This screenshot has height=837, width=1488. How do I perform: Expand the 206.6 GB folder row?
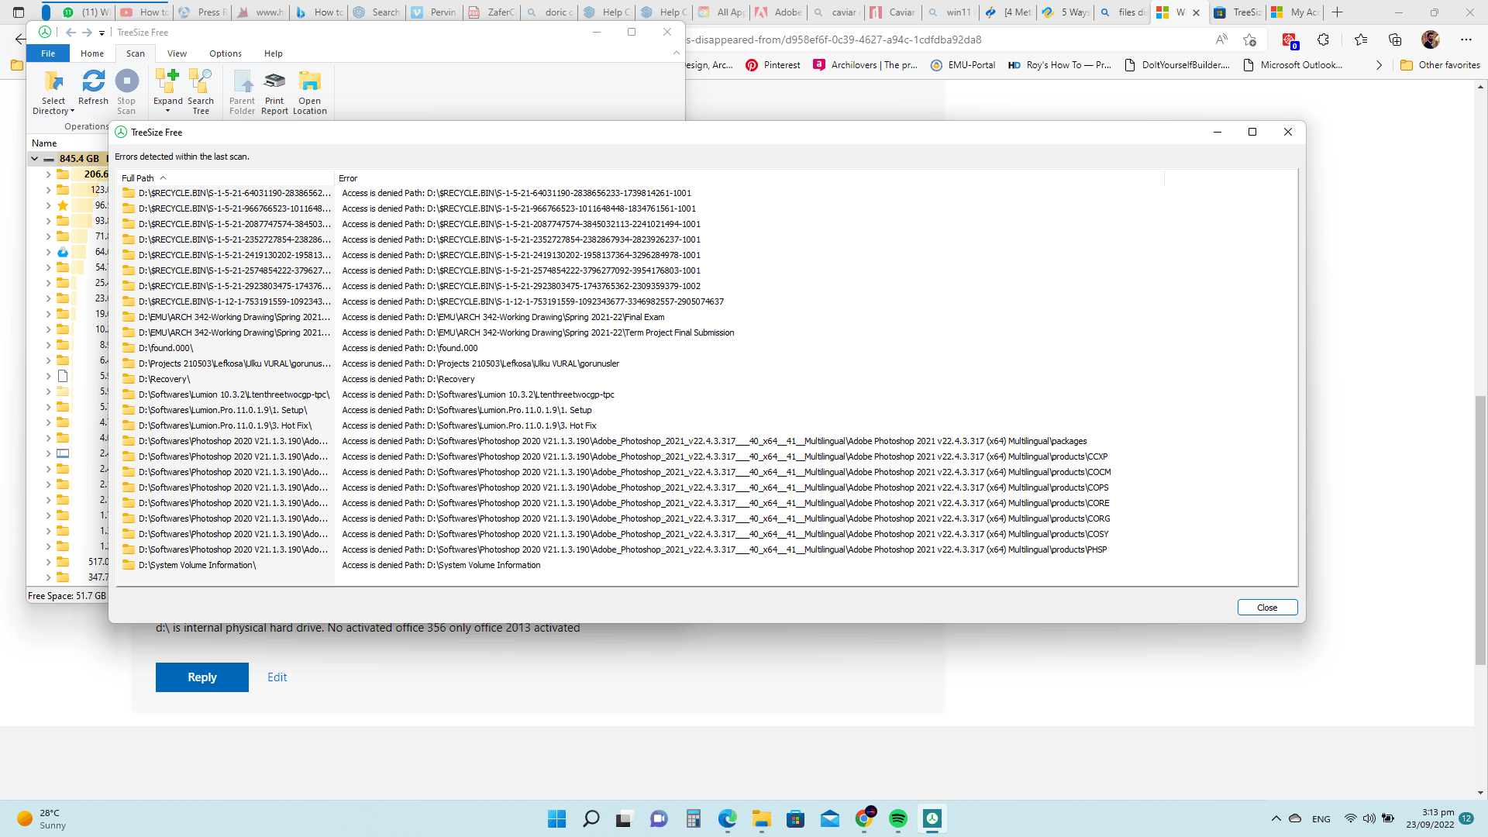(48, 174)
